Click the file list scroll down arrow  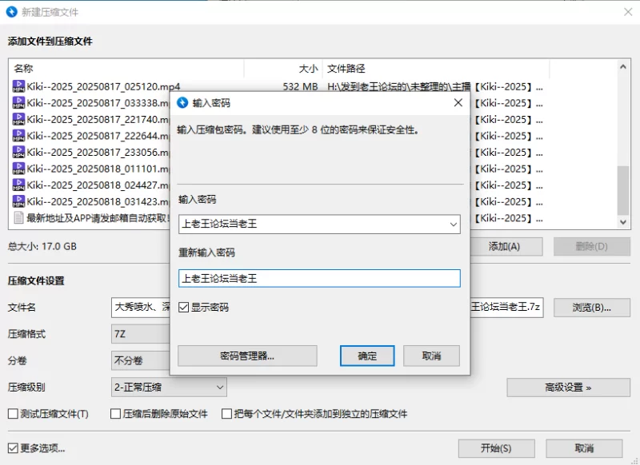(623, 222)
